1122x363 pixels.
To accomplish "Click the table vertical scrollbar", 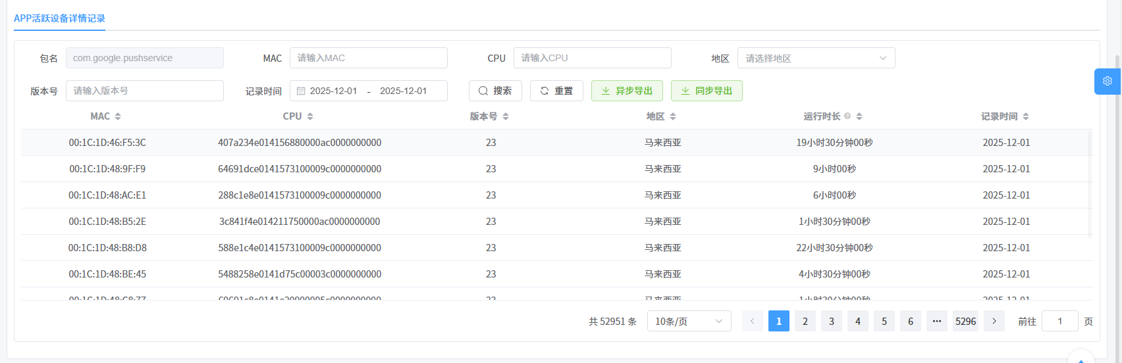I will tap(1090, 184).
